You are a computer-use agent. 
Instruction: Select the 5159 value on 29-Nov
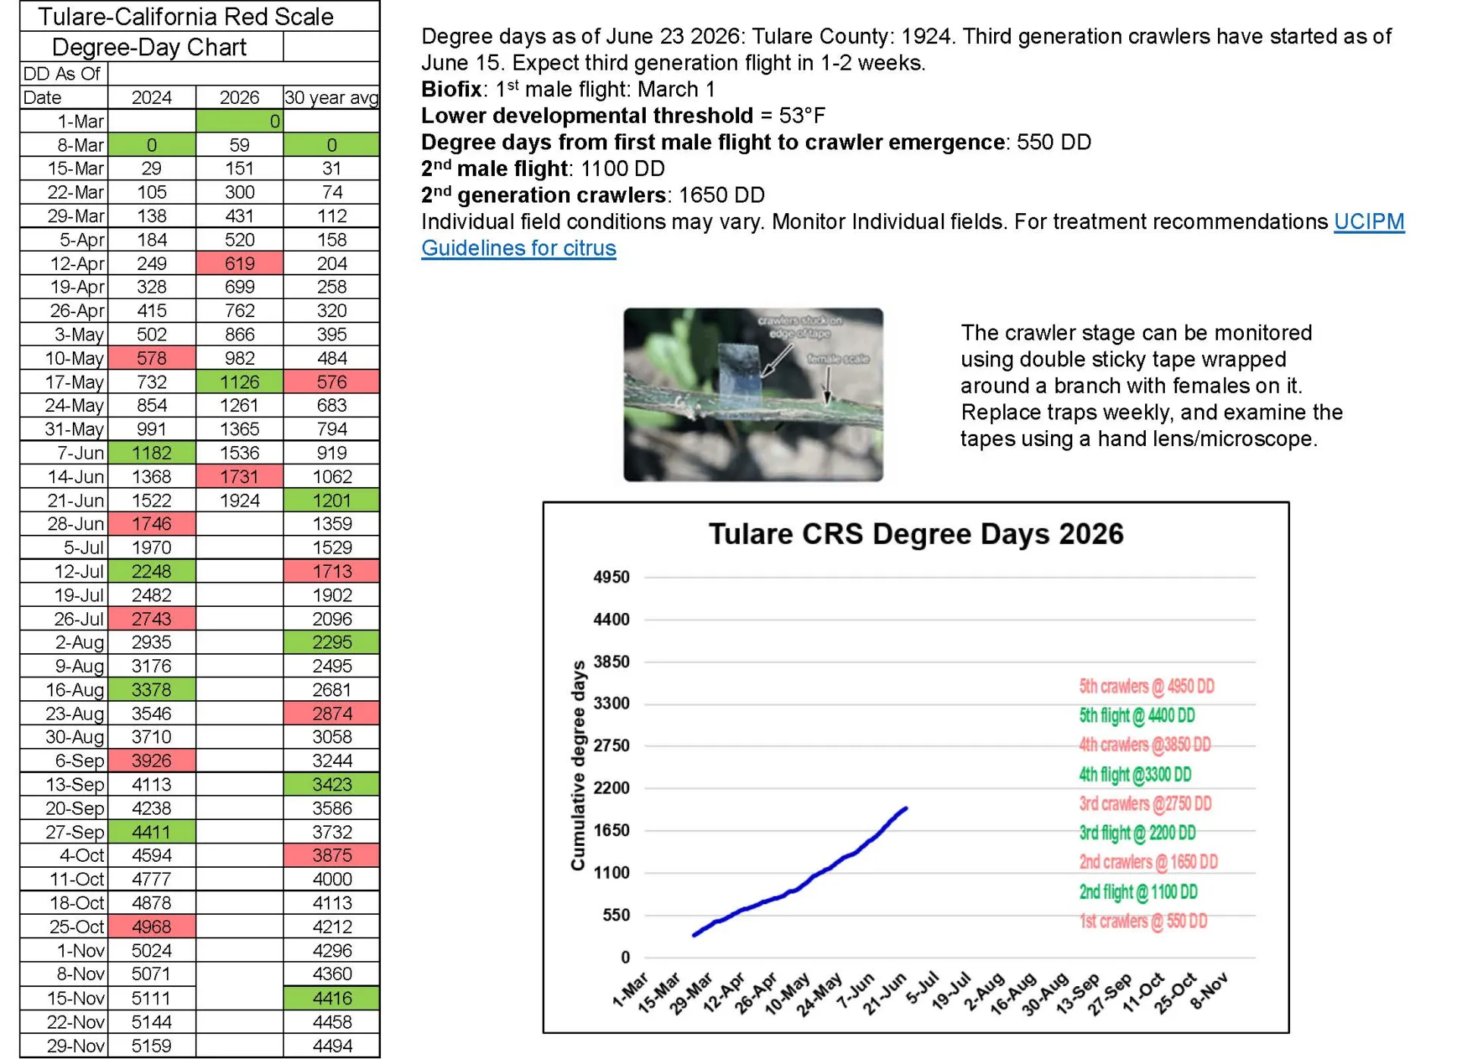[x=152, y=1045]
